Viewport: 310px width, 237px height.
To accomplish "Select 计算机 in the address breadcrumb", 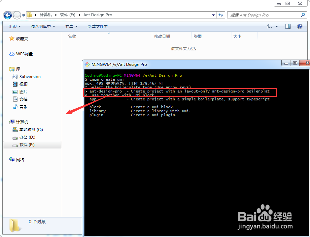I will pyautogui.click(x=46, y=15).
